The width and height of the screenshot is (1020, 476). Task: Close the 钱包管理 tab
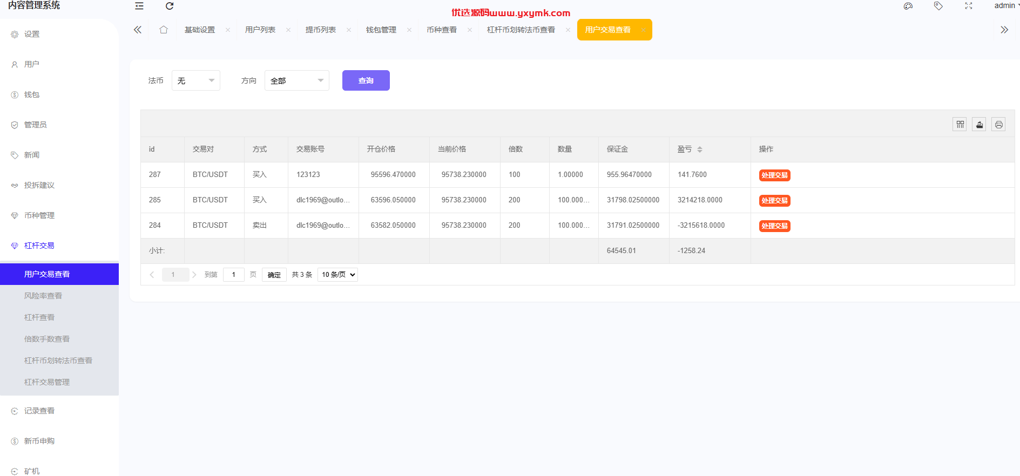pyautogui.click(x=409, y=30)
